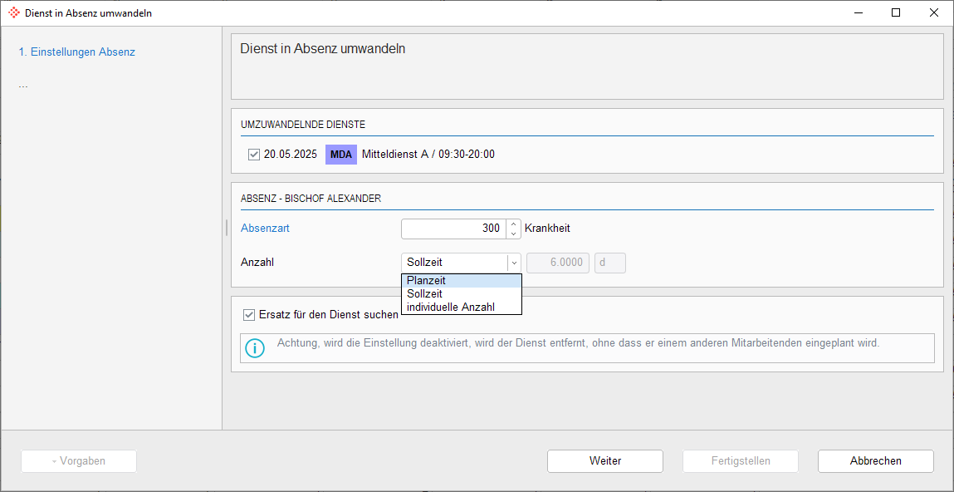Screen dimensions: 954x492
Task: Click the Achtung warning message text
Action: click(579, 342)
